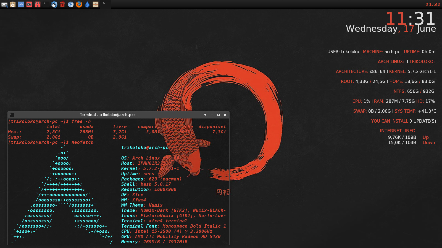Open the Deluge torrent client
The height and width of the screenshot is (248, 442).
87,4
